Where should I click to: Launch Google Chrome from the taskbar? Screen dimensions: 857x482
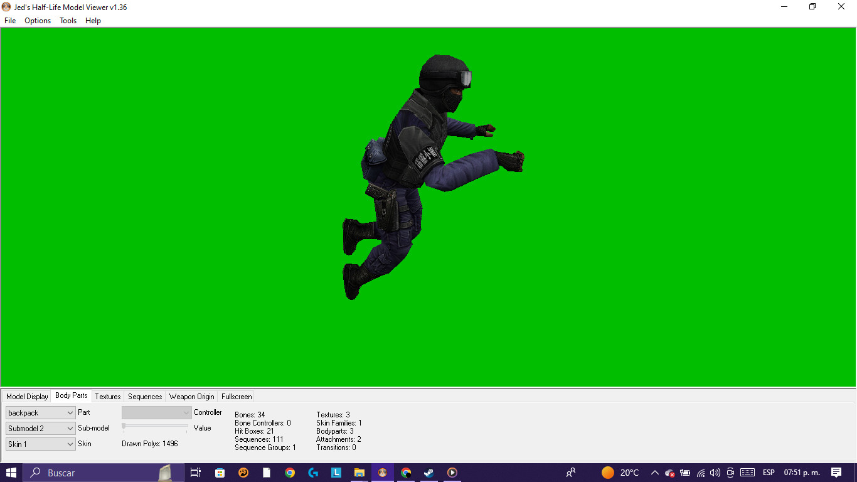290,473
